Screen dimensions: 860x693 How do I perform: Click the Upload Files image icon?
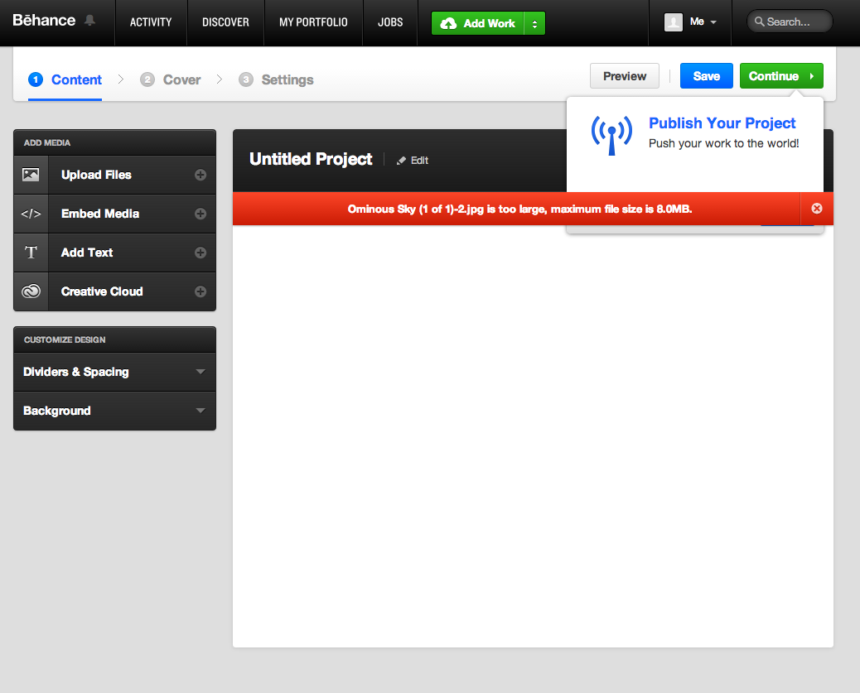click(31, 175)
